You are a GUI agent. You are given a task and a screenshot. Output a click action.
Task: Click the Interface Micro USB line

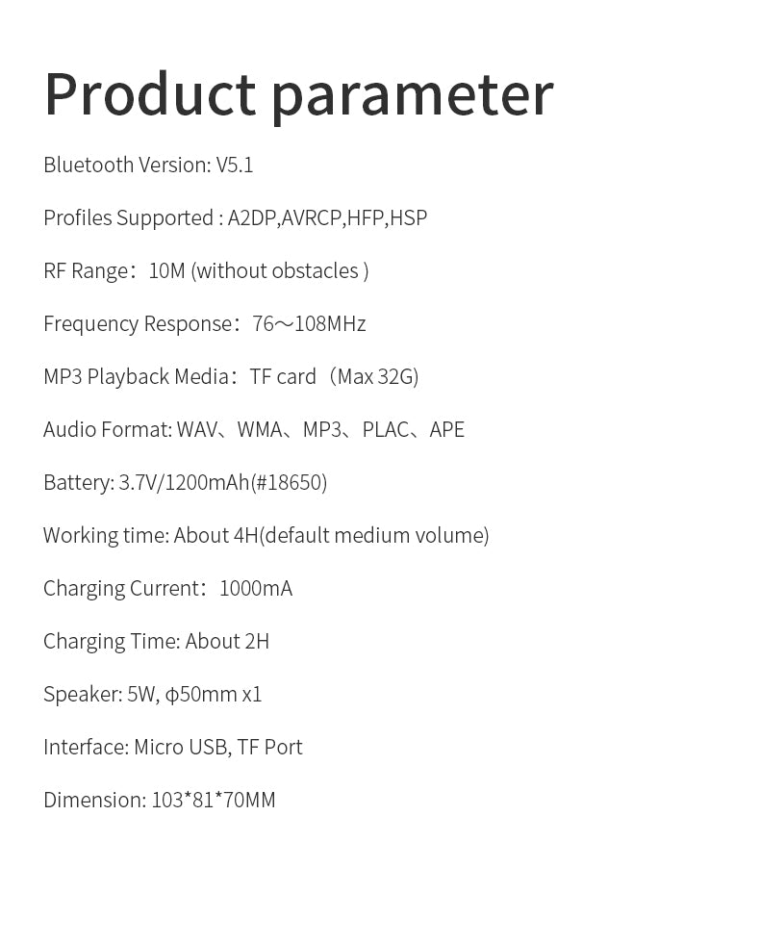pyautogui.click(x=172, y=747)
